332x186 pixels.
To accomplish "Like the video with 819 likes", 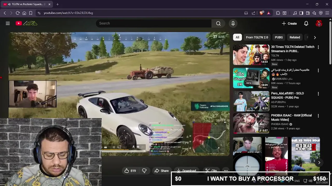I will tap(130, 171).
